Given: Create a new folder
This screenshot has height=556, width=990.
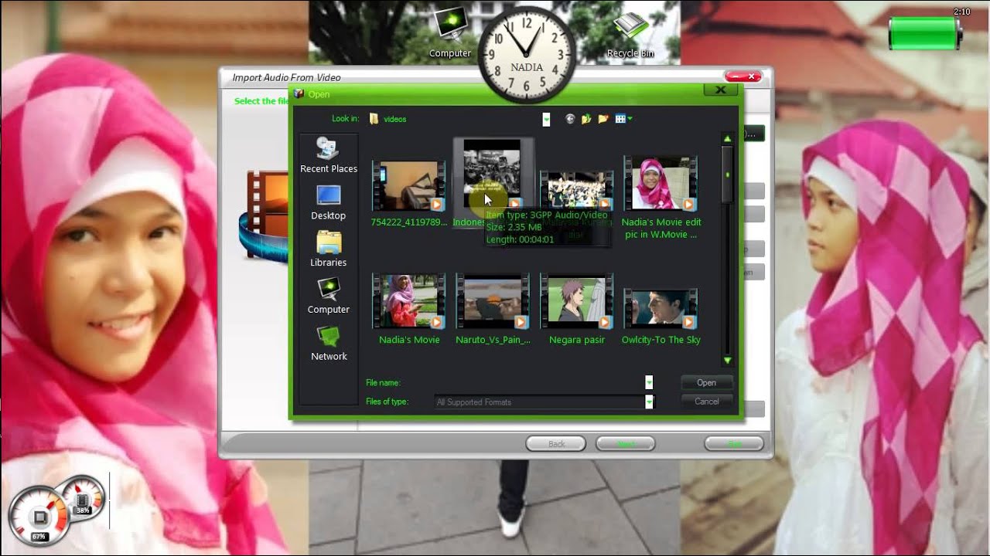Looking at the screenshot, I should (603, 119).
